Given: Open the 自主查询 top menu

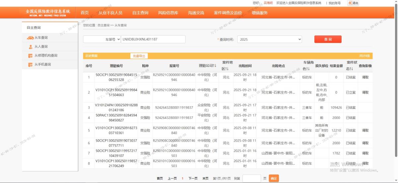Looking at the screenshot, I should point(140,13).
